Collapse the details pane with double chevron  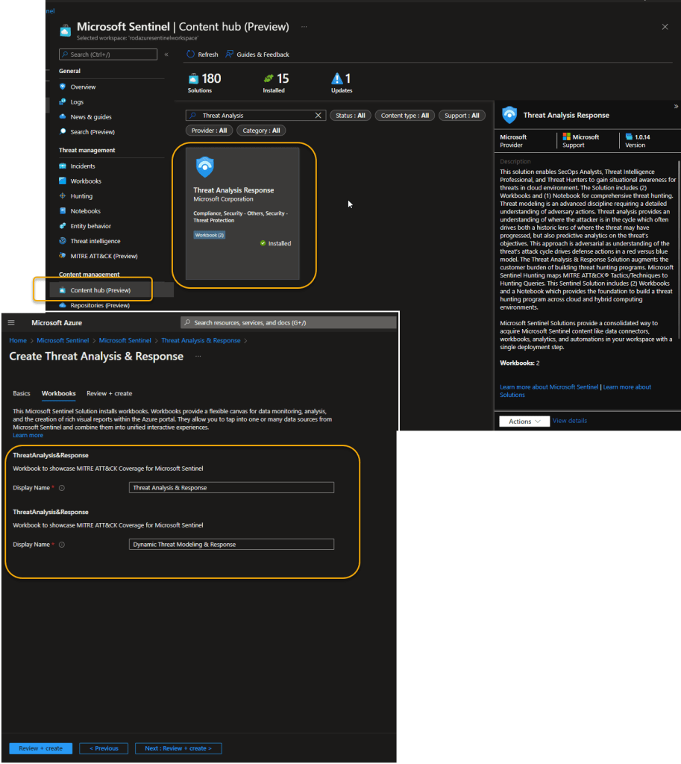click(676, 106)
